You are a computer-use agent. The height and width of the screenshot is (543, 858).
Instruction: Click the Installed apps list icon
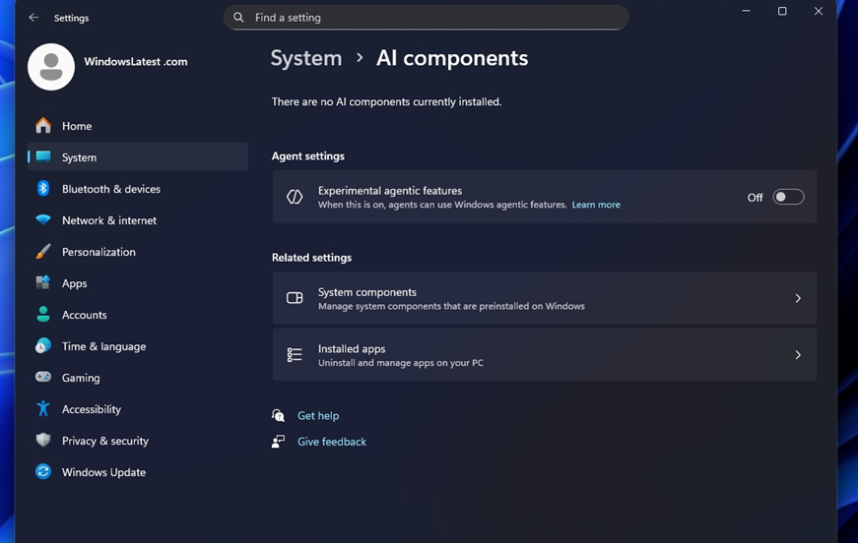click(295, 354)
